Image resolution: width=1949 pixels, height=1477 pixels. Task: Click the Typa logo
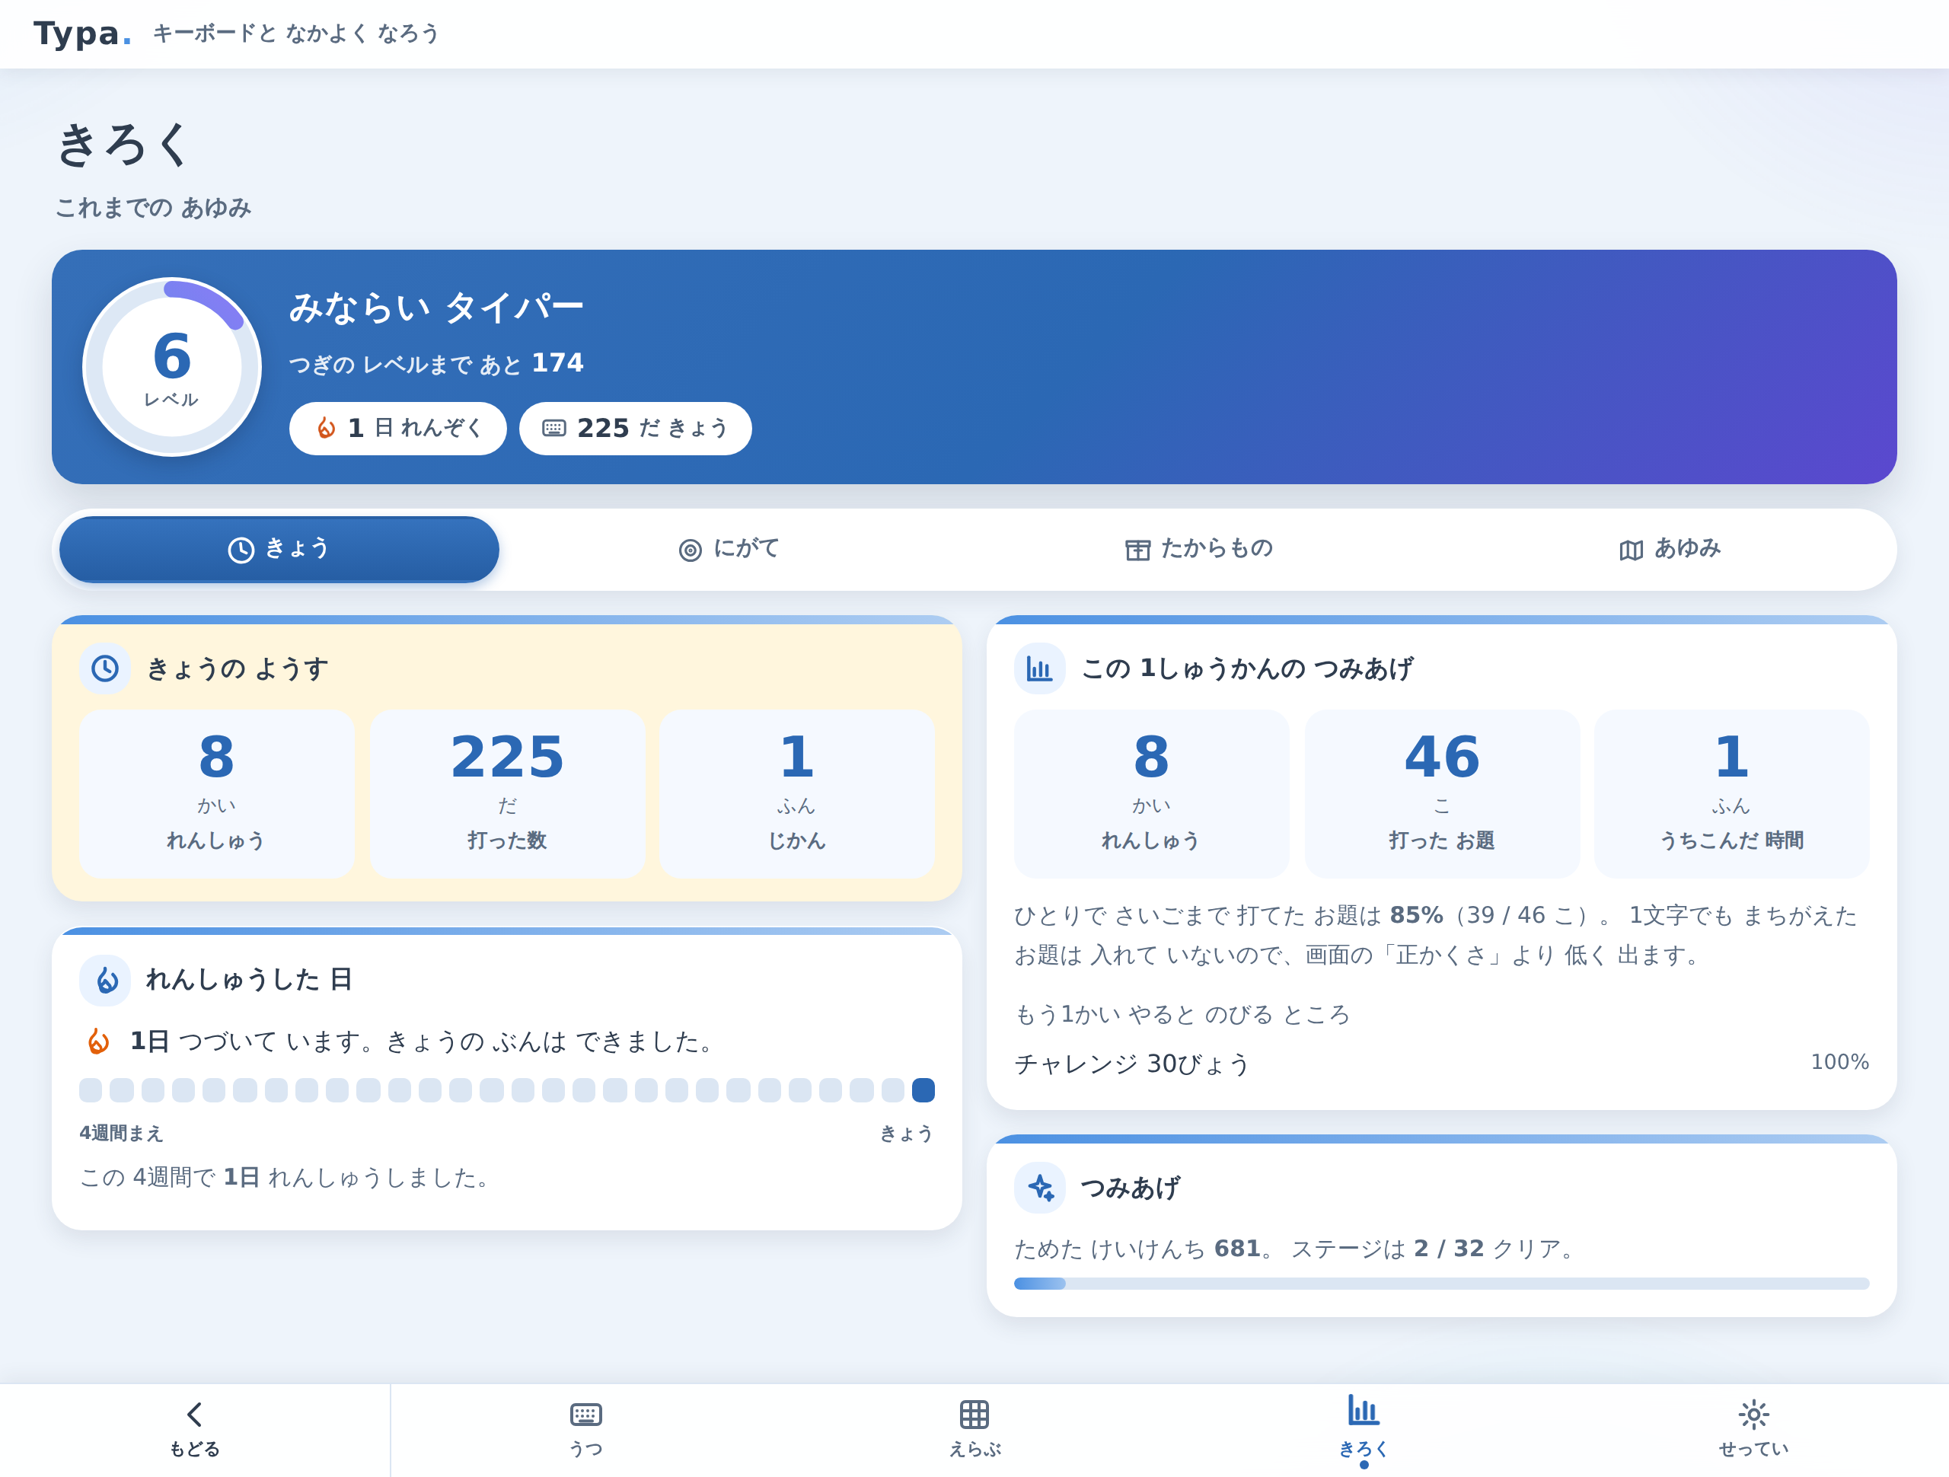[x=82, y=33]
